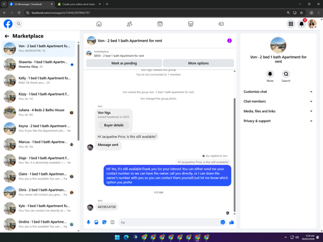Open the Gaming controller icon in navigation
Screen dimensions: 323x242
coord(221,24)
